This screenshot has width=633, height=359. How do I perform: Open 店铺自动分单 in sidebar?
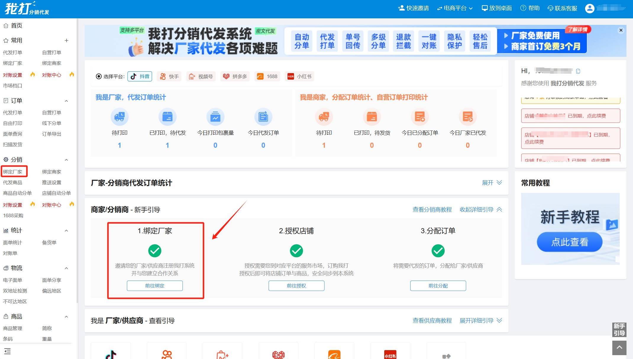click(x=56, y=193)
